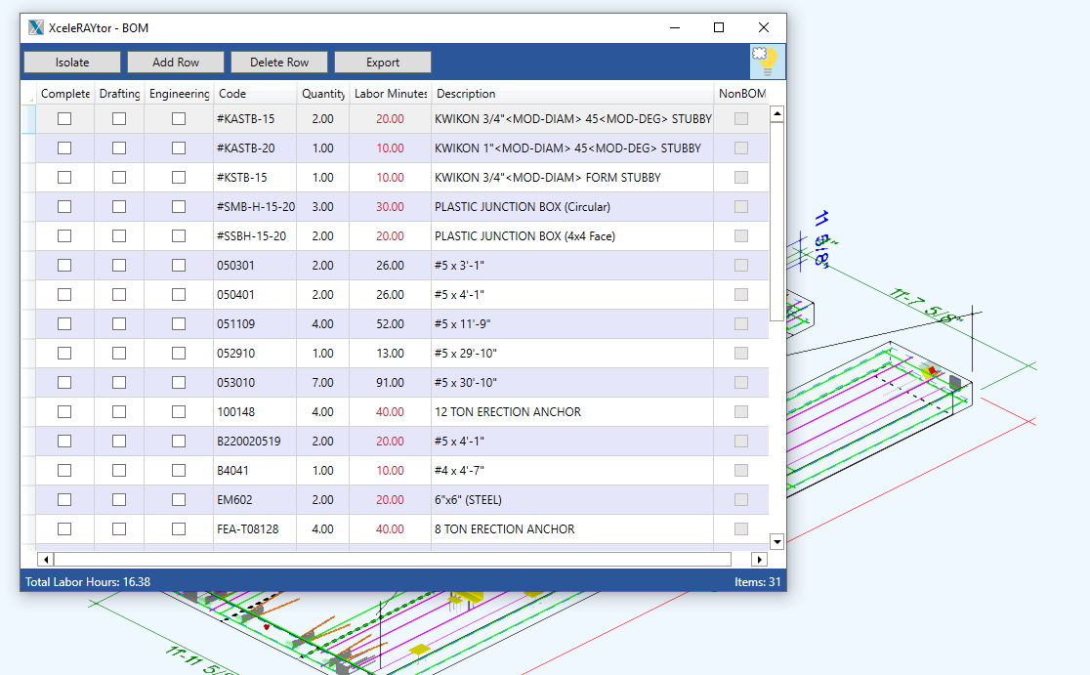Image resolution: width=1090 pixels, height=675 pixels.
Task: Click the Delete Row button
Action: click(279, 63)
